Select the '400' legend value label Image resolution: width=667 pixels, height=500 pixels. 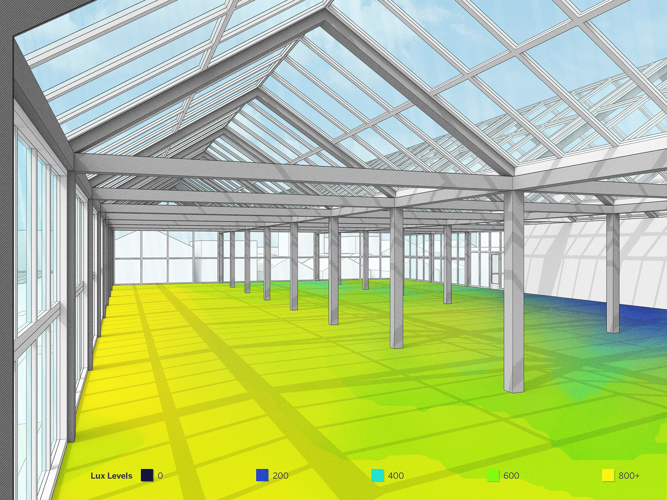click(x=396, y=476)
